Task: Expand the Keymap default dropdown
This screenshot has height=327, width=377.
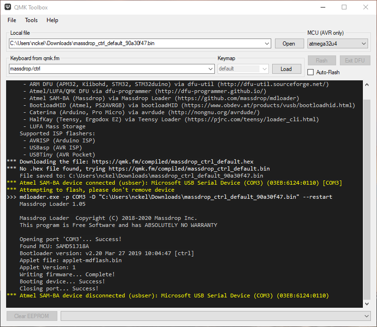Action: (x=243, y=69)
